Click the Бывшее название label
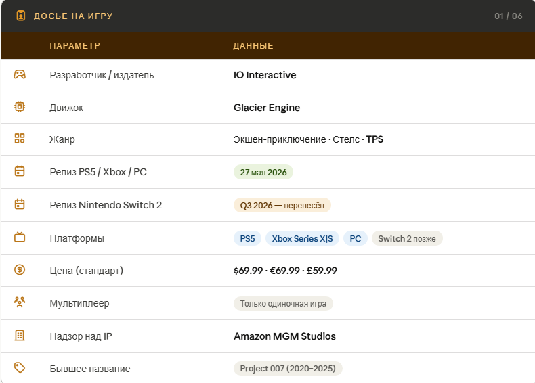The image size is (535, 383). point(90,369)
